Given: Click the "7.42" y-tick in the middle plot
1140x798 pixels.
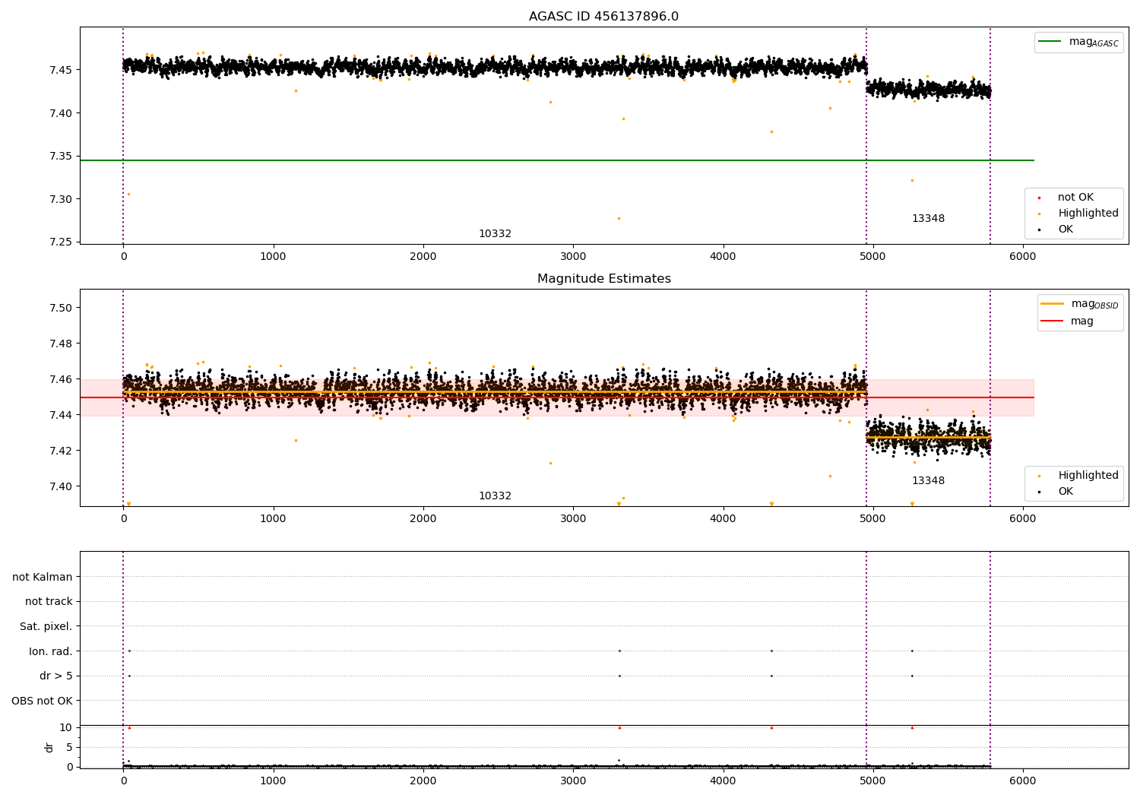Looking at the screenshot, I should coord(61,451).
